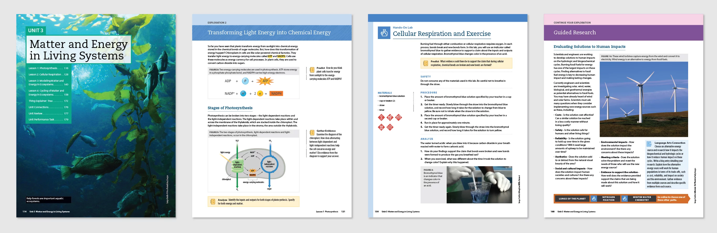Click the skull and crossbones poison icon

[x=381, y=127]
